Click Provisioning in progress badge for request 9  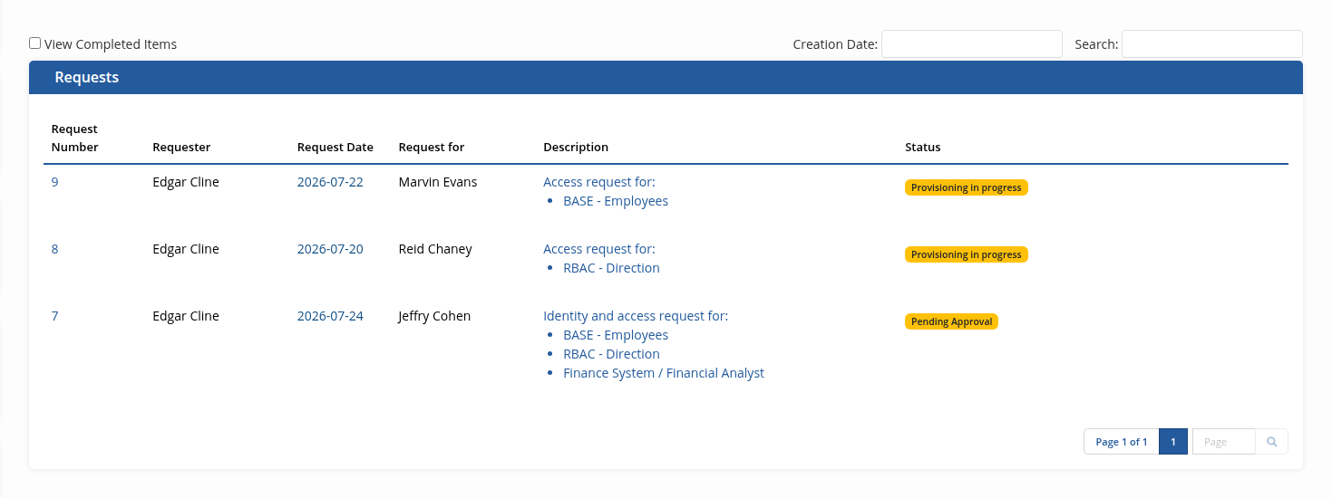[x=967, y=187]
